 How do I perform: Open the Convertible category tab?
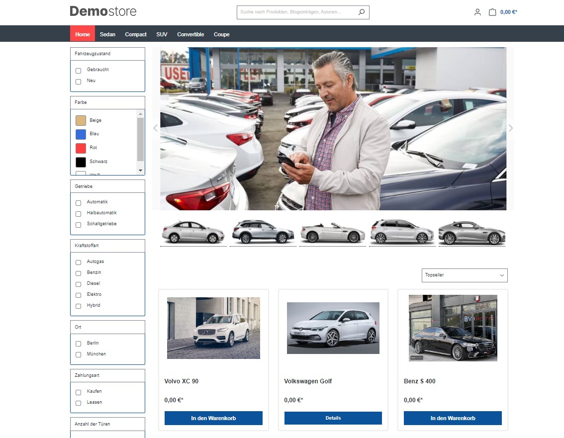(x=190, y=34)
